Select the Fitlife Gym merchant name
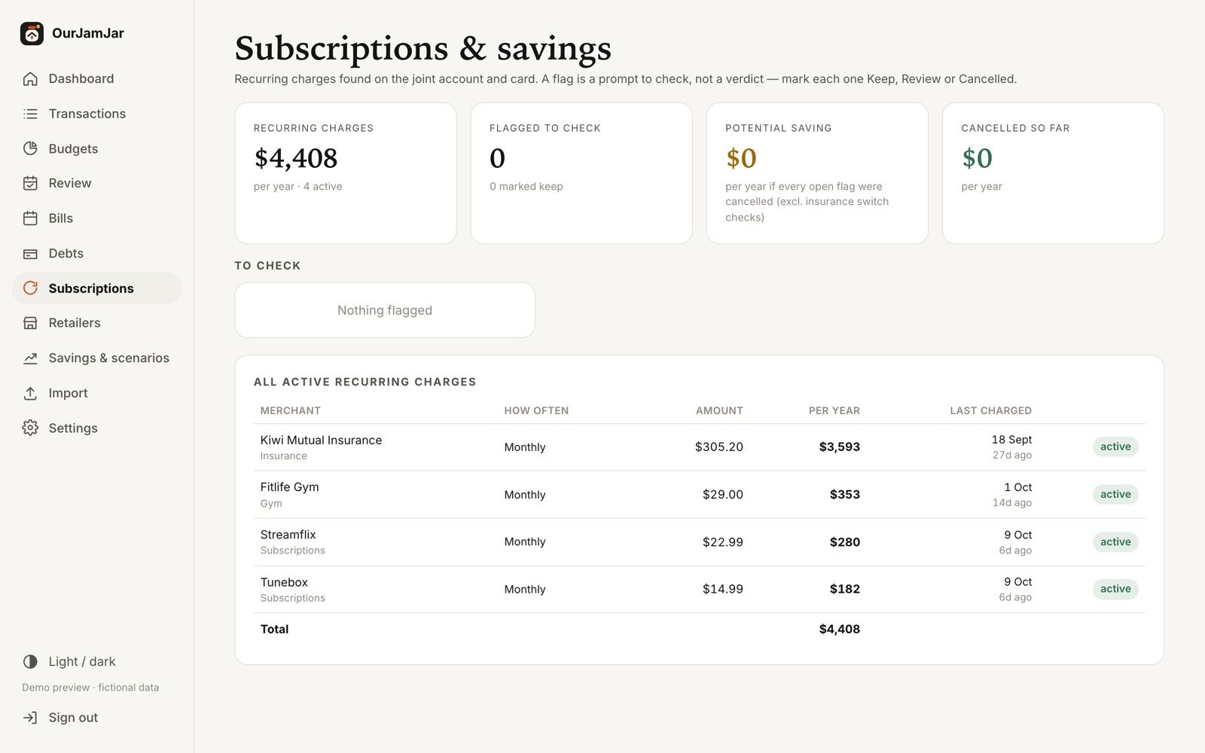This screenshot has width=1205, height=753. tap(289, 487)
